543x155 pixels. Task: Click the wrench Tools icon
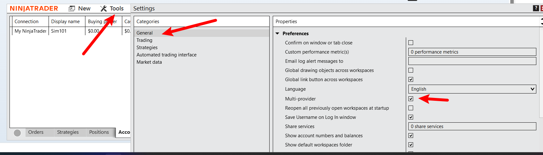coord(104,9)
